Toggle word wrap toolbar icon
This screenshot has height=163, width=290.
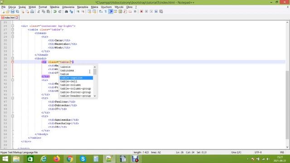point(101,11)
